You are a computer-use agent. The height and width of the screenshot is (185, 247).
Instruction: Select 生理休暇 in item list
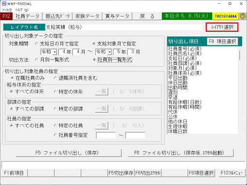178,127
